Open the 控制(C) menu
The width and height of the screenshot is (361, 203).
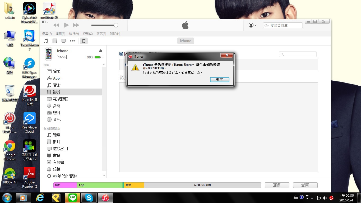88,34
